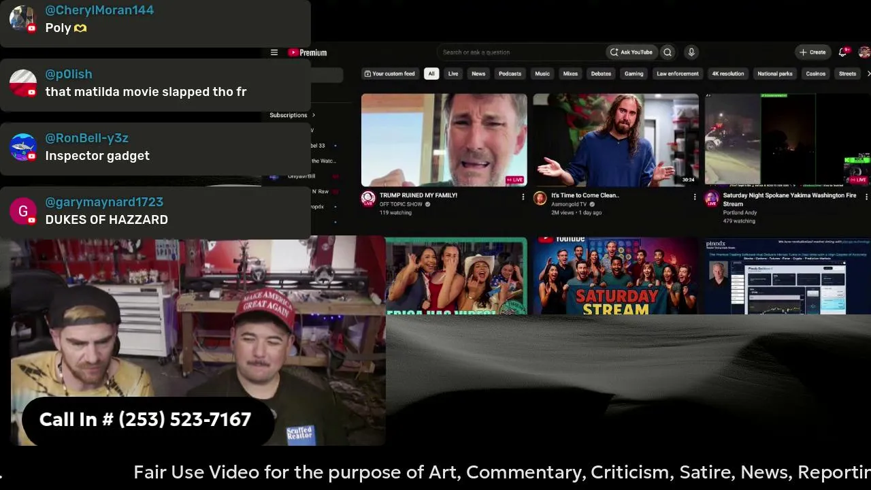Image resolution: width=871 pixels, height=490 pixels.
Task: Open Your custom feed chip
Action: pos(389,73)
